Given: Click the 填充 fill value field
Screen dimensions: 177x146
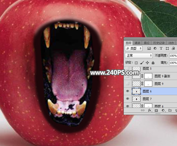Looking at the screenshot, I should (x=173, y=63).
